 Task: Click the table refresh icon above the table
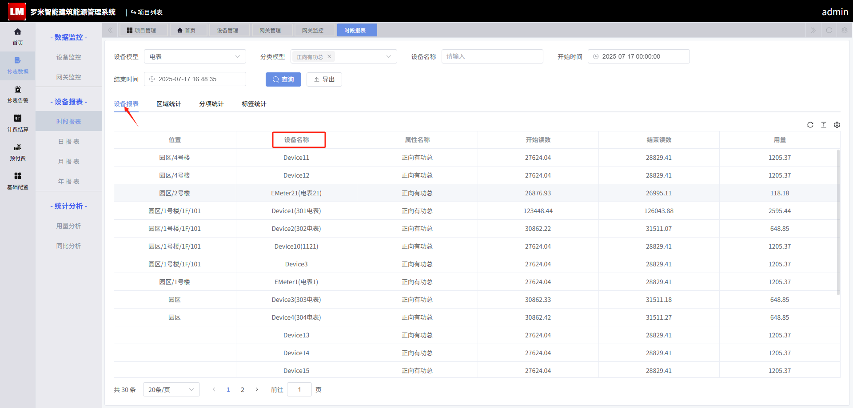point(810,125)
